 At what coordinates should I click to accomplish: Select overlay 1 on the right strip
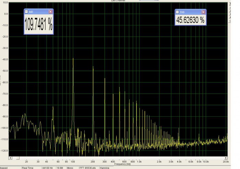(x=230, y=8)
